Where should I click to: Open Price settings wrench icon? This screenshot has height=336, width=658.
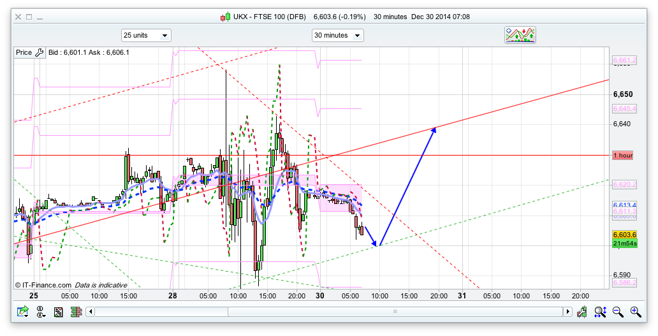pyautogui.click(x=38, y=53)
